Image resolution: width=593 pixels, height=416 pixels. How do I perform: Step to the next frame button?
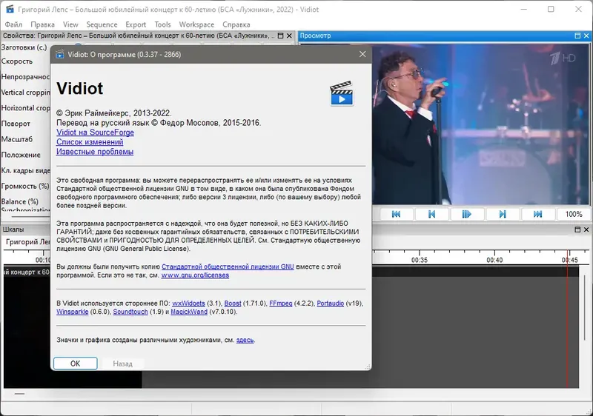point(503,214)
